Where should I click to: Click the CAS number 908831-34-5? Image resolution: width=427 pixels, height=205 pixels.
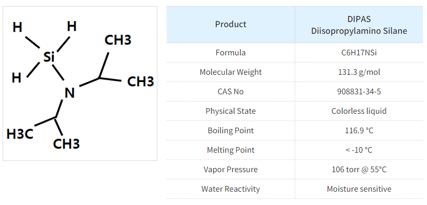359,92
